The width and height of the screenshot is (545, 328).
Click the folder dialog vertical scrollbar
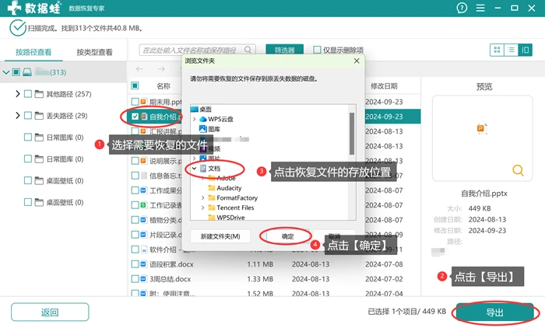352,134
